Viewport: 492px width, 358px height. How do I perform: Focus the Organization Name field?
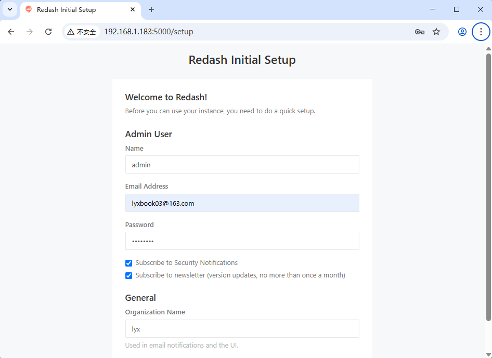click(242, 329)
